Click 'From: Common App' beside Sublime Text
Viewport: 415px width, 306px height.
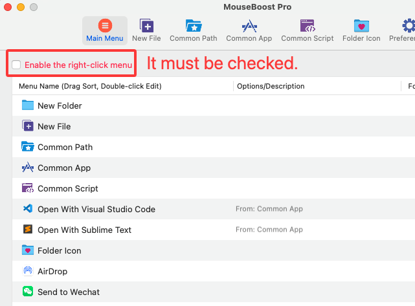tap(269, 230)
